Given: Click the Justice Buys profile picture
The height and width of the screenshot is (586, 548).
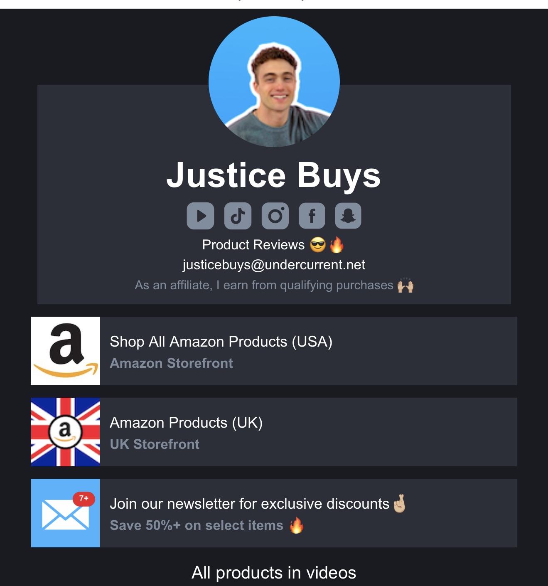Looking at the screenshot, I should [274, 81].
